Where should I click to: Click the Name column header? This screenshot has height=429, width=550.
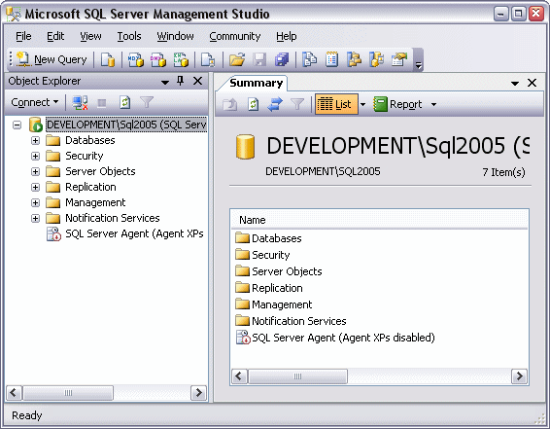379,220
